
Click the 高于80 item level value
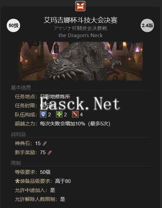click(x=63, y=181)
